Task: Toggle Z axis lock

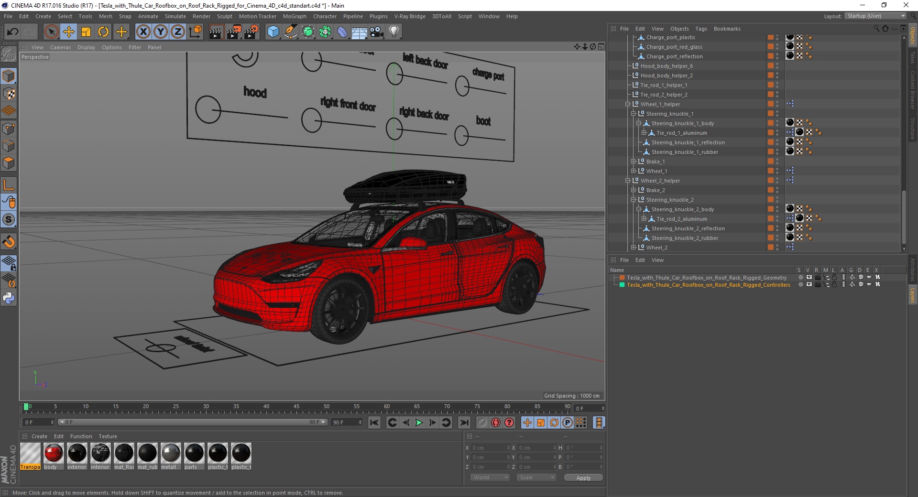Action: tap(178, 32)
